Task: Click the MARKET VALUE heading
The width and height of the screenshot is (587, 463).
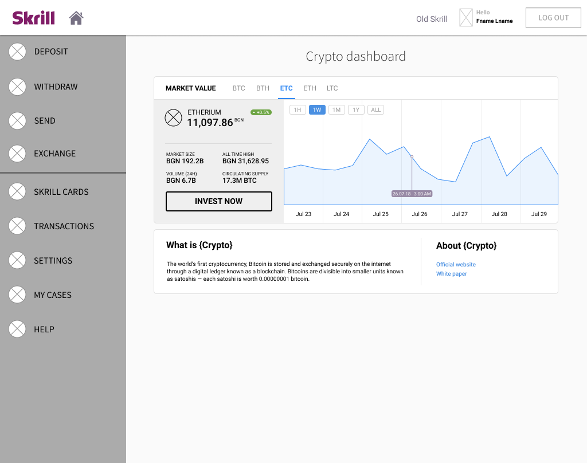Action: (x=190, y=88)
